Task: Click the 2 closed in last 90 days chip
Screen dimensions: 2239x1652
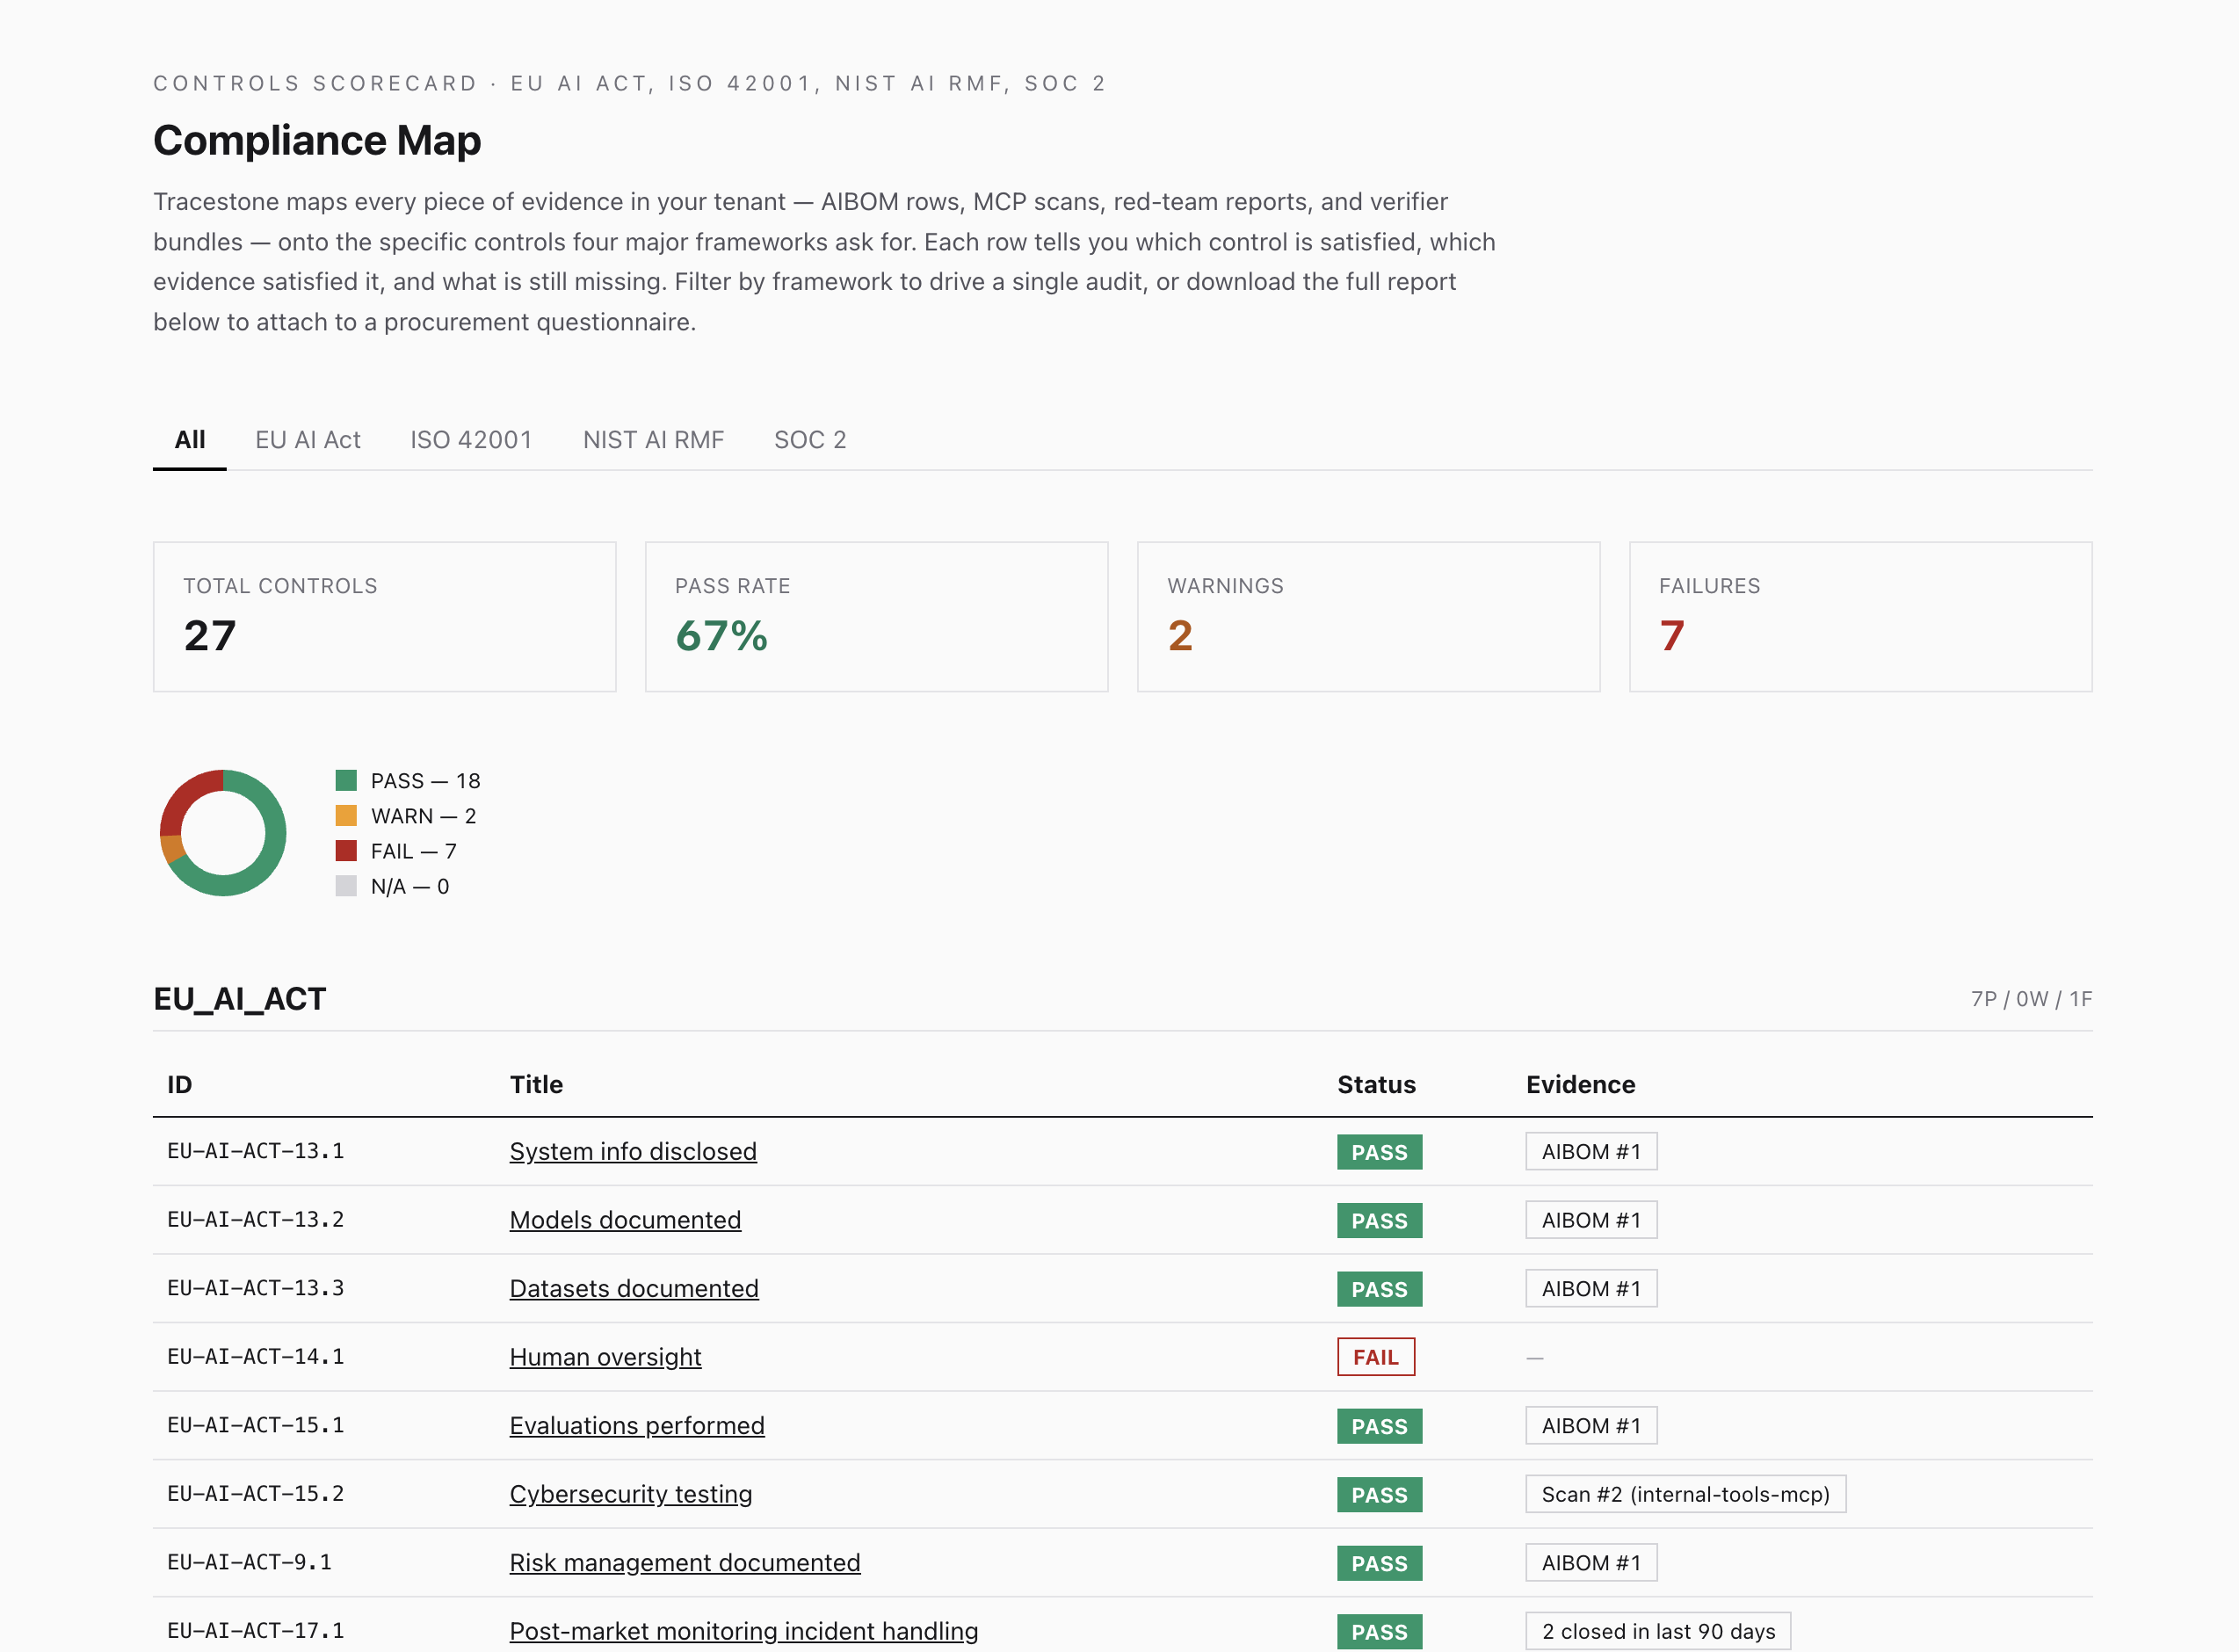Action: (1658, 1631)
